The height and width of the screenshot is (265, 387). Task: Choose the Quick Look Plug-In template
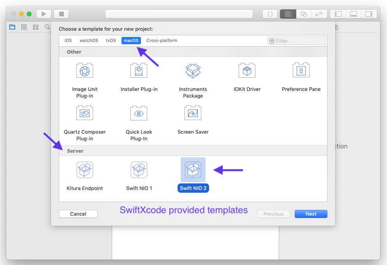point(139,124)
